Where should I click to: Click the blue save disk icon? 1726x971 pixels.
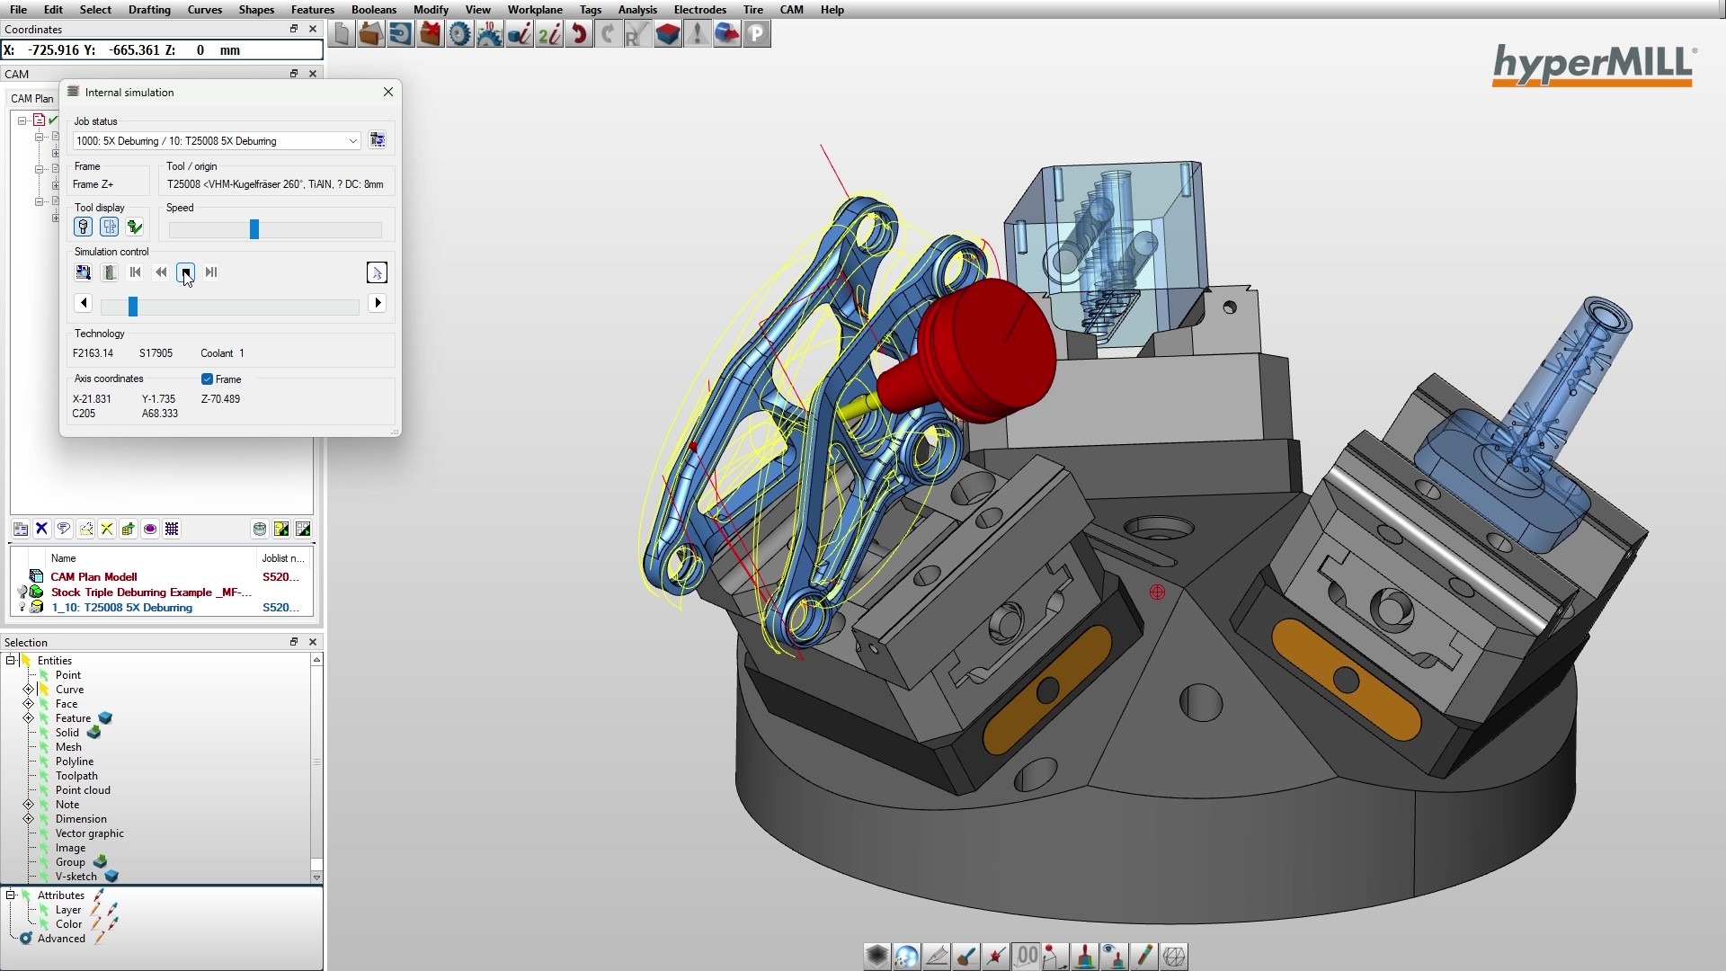pos(400,34)
